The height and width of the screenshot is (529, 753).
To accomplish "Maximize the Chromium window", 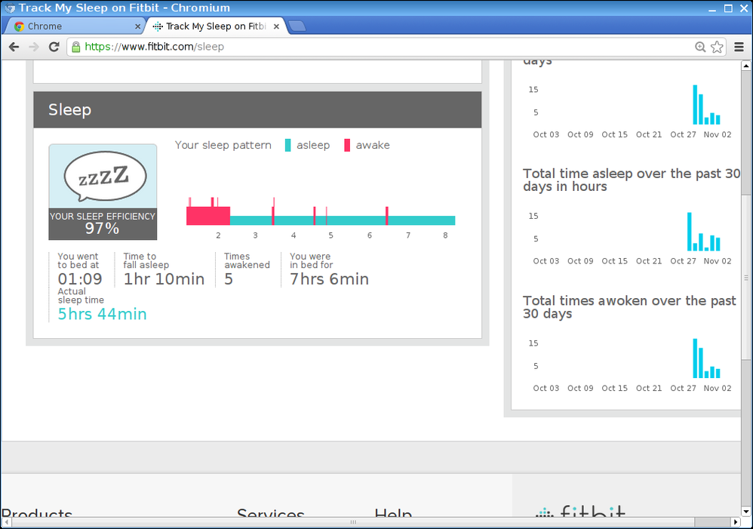I will (729, 8).
